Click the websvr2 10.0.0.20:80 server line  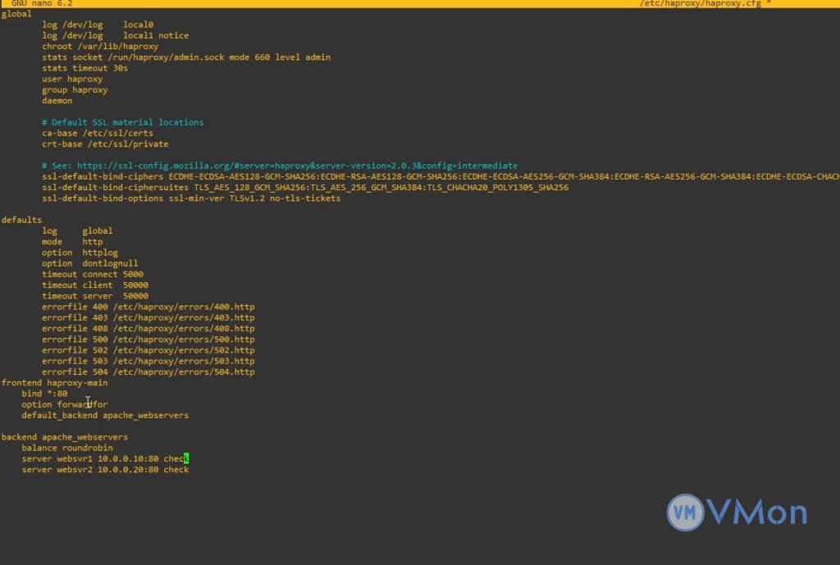click(105, 469)
